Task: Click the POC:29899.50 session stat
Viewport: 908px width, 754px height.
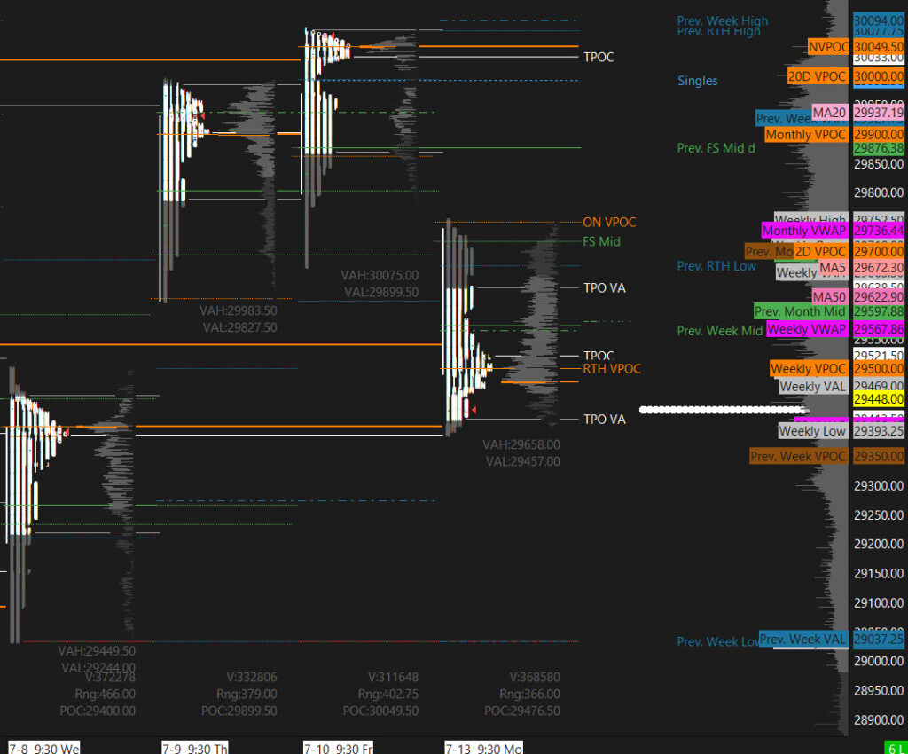Action: click(239, 711)
